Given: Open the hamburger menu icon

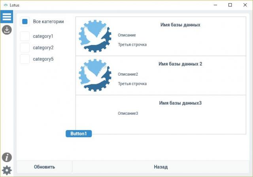Looking at the screenshot, I should (x=7, y=17).
